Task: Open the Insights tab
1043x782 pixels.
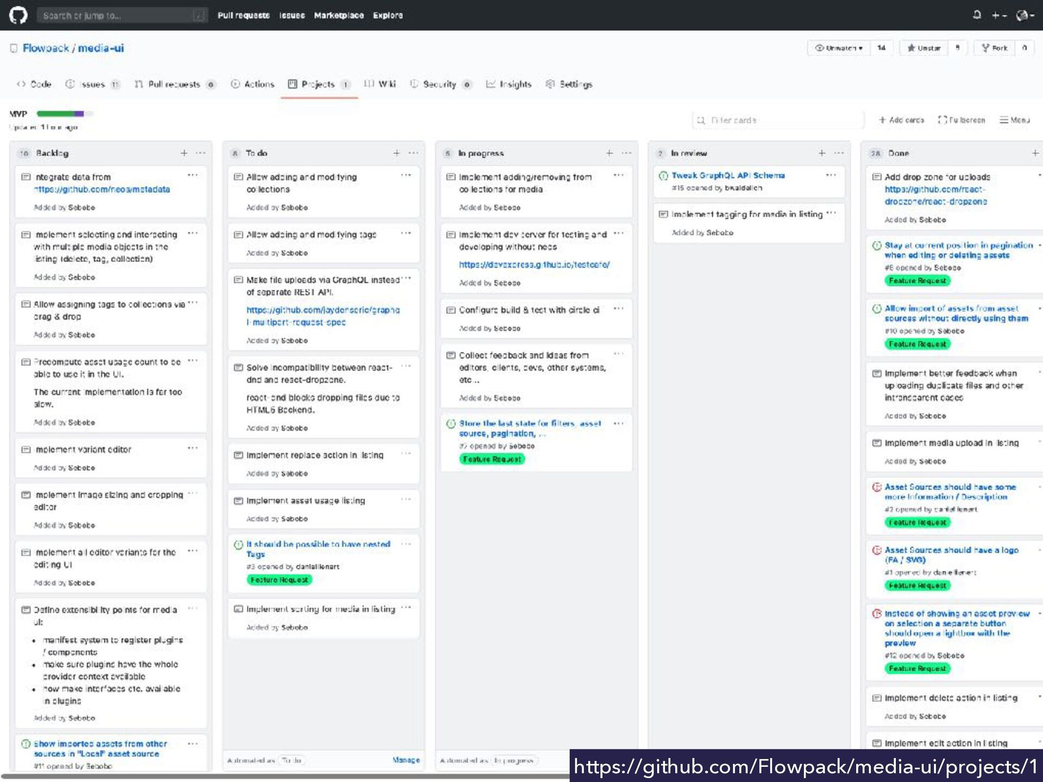Action: (508, 84)
